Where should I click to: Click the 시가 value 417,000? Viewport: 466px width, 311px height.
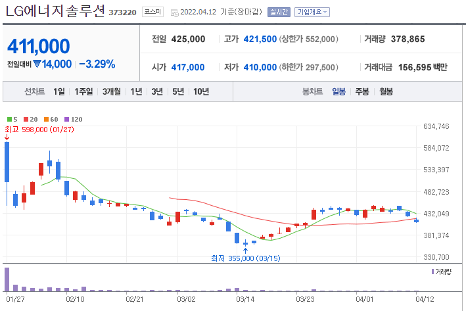tap(188, 67)
